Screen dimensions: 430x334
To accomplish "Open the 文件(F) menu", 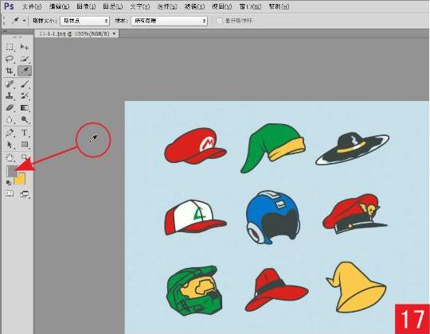I will (x=32, y=6).
